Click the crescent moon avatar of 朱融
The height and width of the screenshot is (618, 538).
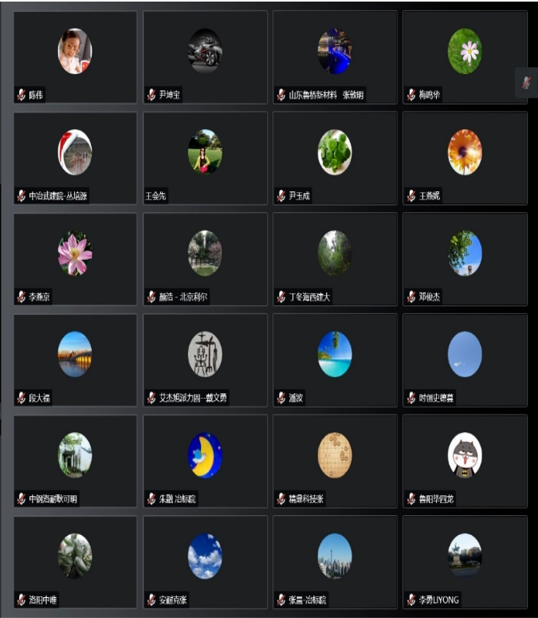205,455
